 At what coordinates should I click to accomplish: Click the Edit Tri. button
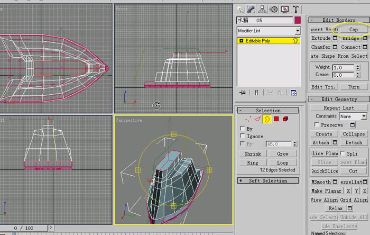tap(323, 87)
